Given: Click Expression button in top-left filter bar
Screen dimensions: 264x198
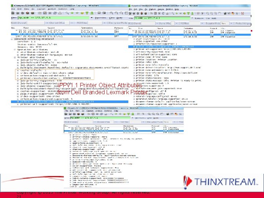Looking at the screenshot, I should pyautogui.click(x=101, y=18).
